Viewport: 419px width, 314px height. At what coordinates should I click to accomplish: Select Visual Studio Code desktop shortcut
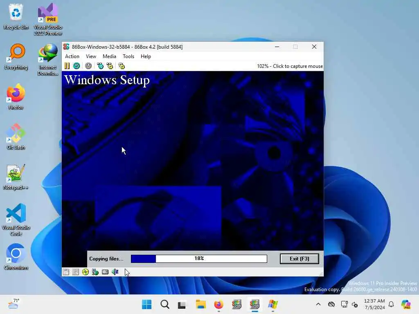[x=16, y=220]
